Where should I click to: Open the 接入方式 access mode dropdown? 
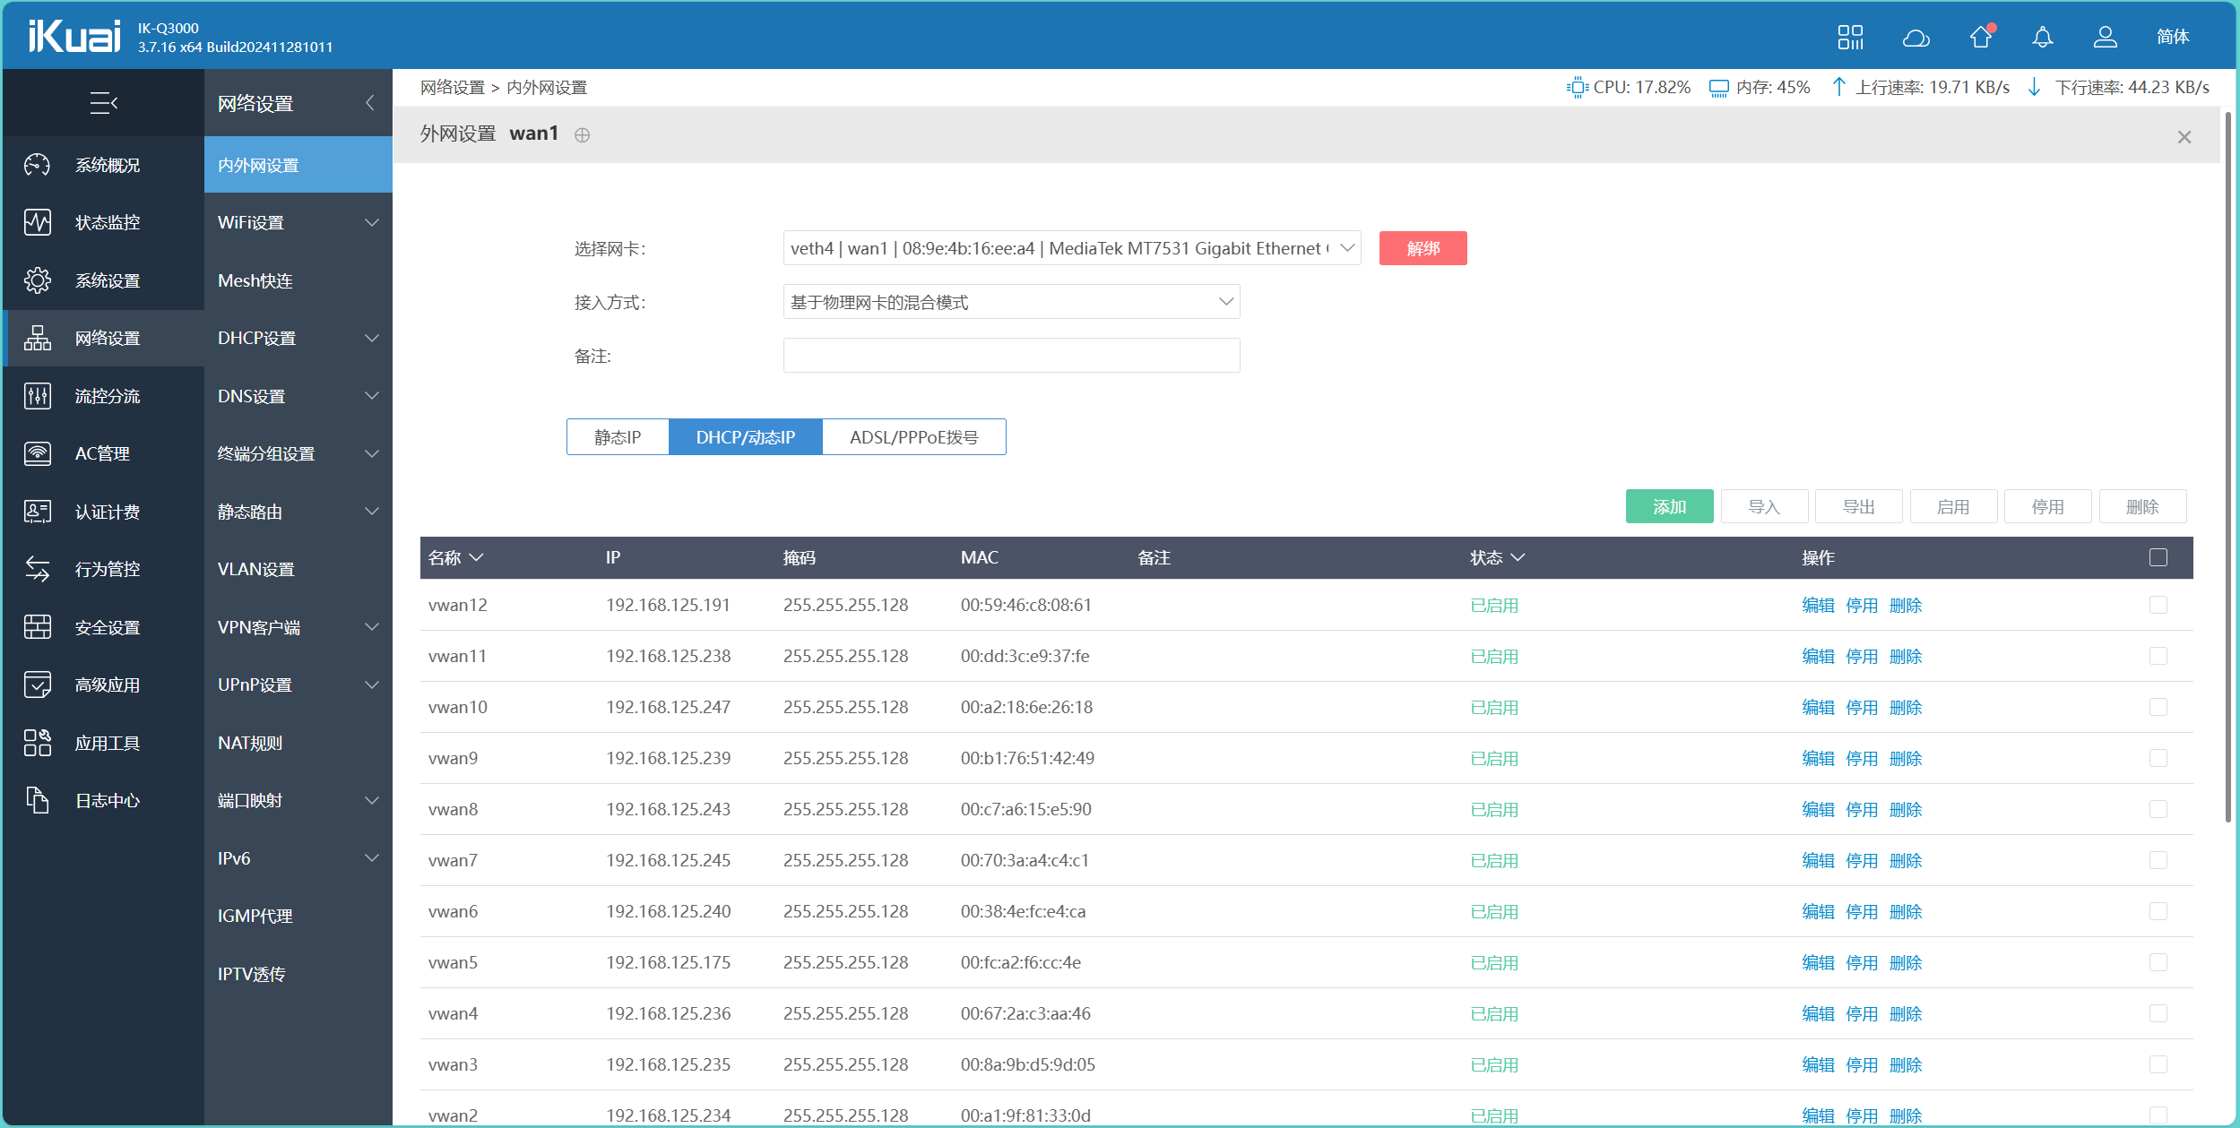coord(1011,302)
